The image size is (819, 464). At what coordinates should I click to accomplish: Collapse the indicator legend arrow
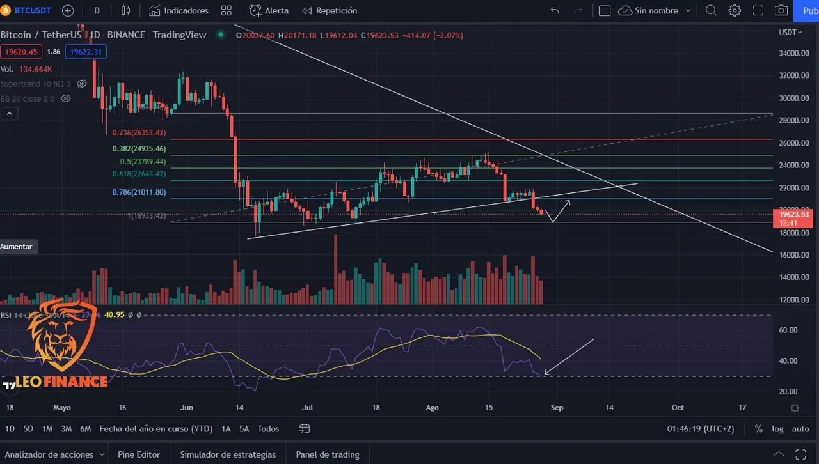[x=10, y=114]
